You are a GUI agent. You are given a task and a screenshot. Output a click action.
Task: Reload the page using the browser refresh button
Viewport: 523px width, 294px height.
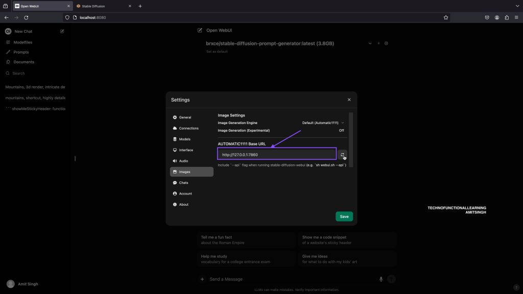26,17
